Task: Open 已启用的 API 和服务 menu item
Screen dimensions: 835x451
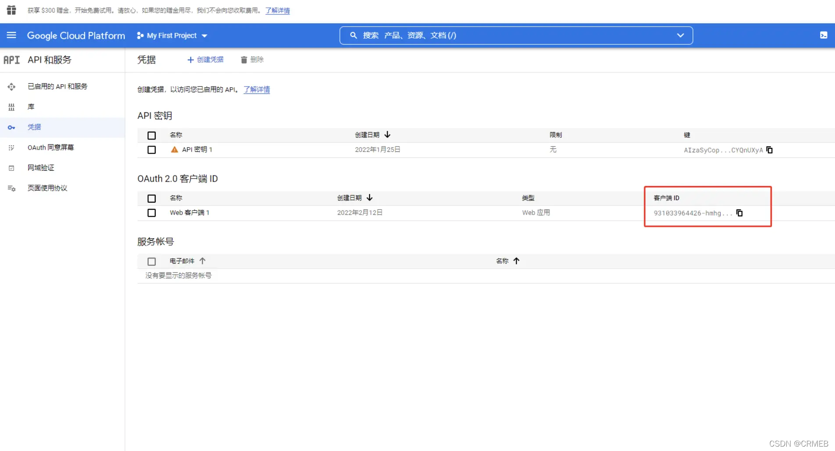Action: click(62, 86)
